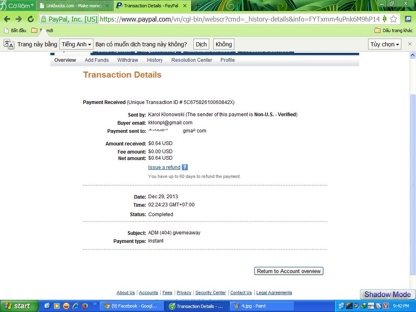This screenshot has height=312, width=416.
Task: Click the Shadow Mode button
Action: (x=387, y=294)
